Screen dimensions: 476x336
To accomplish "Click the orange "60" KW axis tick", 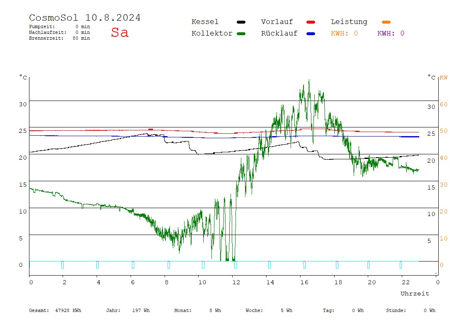I will point(444,105).
